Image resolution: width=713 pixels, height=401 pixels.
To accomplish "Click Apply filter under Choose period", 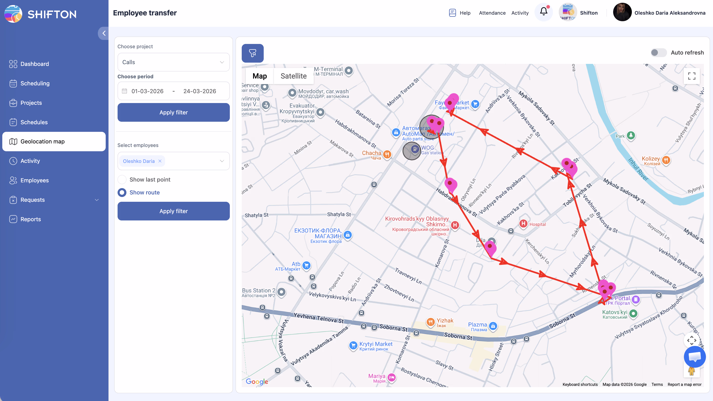I will coord(173,112).
